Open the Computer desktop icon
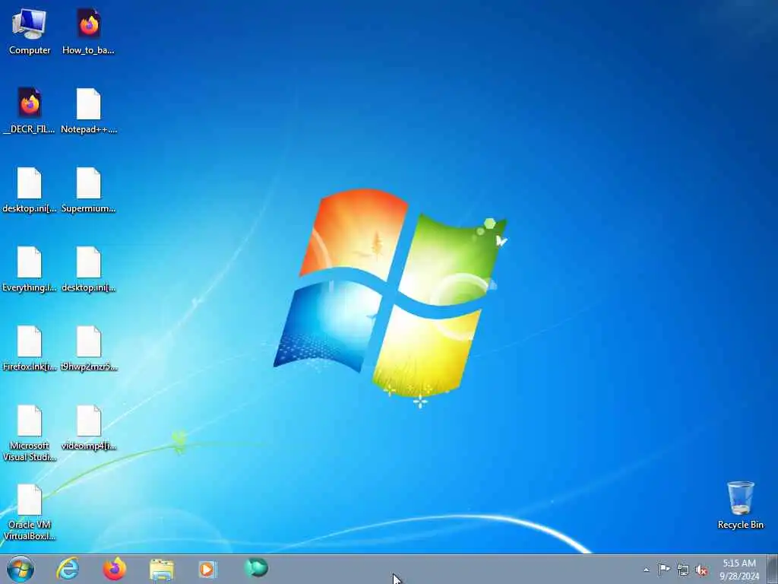Screen dimensions: 778x584 click(30, 31)
